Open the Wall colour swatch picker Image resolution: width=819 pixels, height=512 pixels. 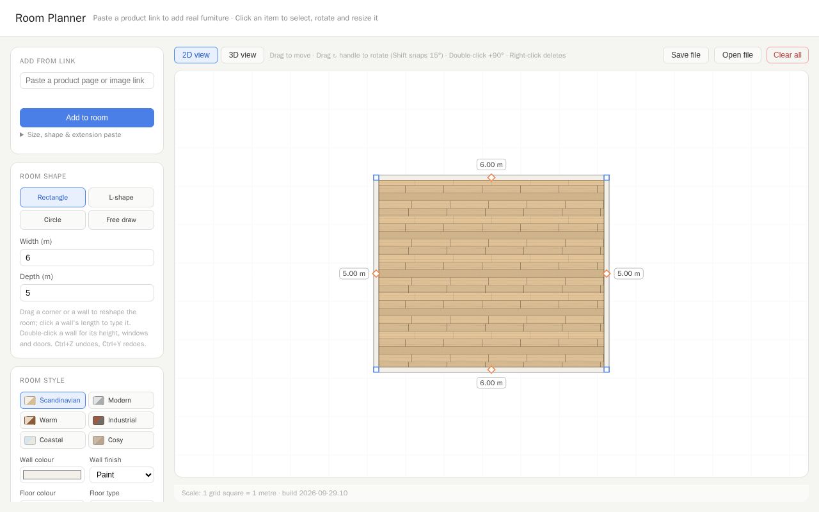tap(52, 475)
